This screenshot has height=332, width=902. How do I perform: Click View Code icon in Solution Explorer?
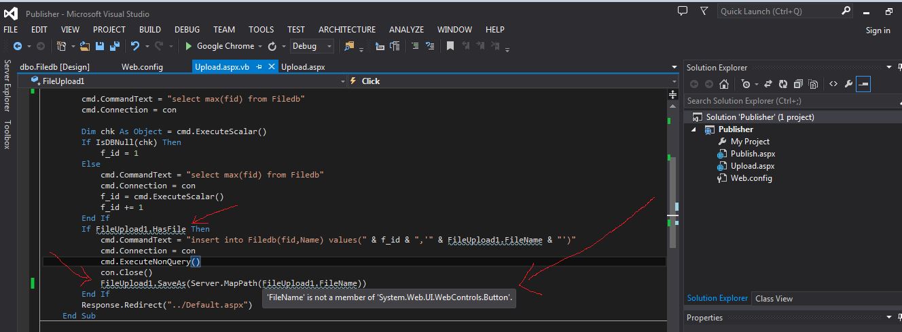[x=833, y=84]
